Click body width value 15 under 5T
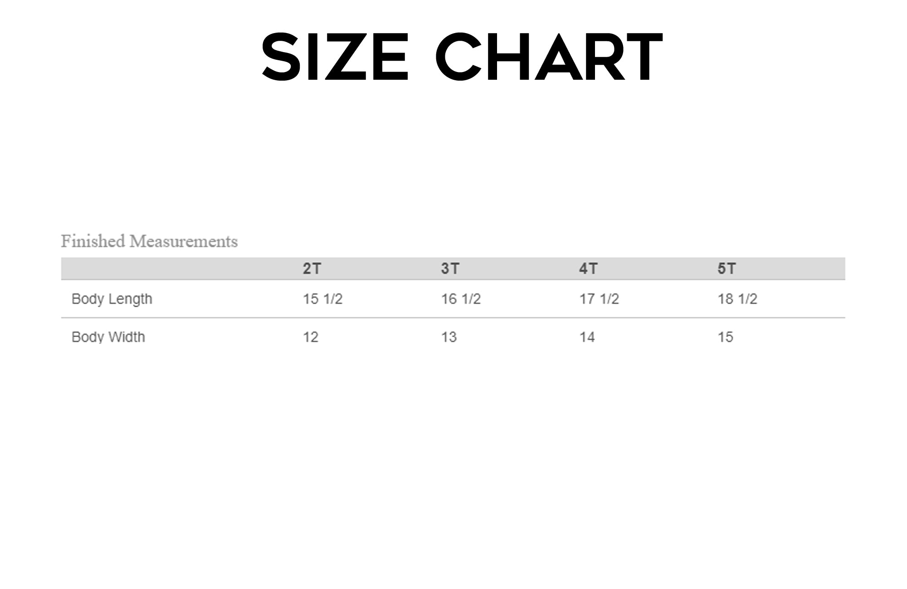 (x=725, y=337)
